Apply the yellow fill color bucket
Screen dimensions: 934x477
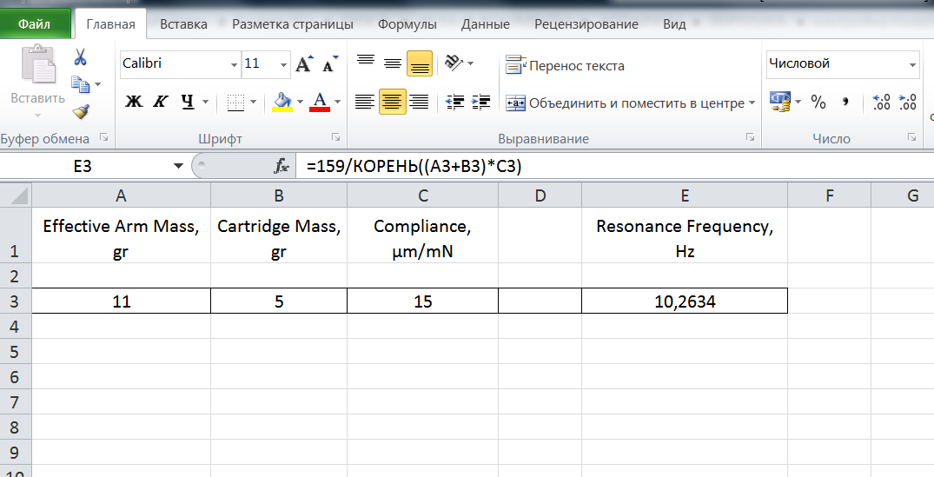tap(282, 103)
